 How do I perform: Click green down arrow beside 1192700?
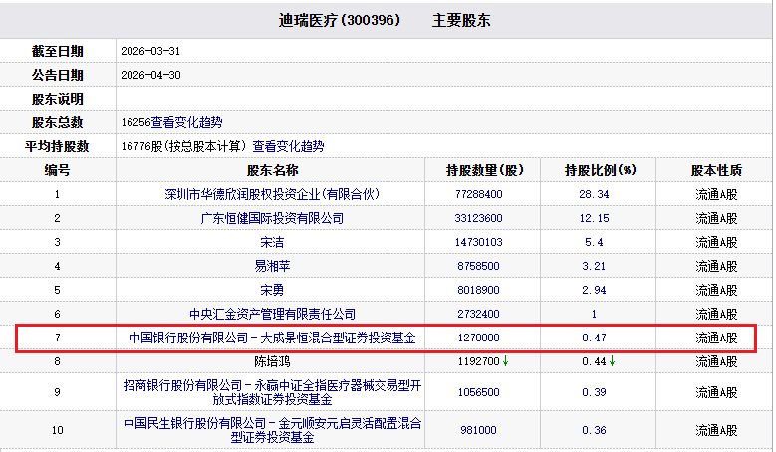[x=505, y=361]
